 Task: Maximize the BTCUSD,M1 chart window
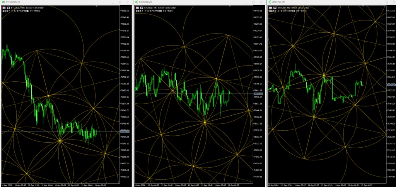(x=387, y=2)
